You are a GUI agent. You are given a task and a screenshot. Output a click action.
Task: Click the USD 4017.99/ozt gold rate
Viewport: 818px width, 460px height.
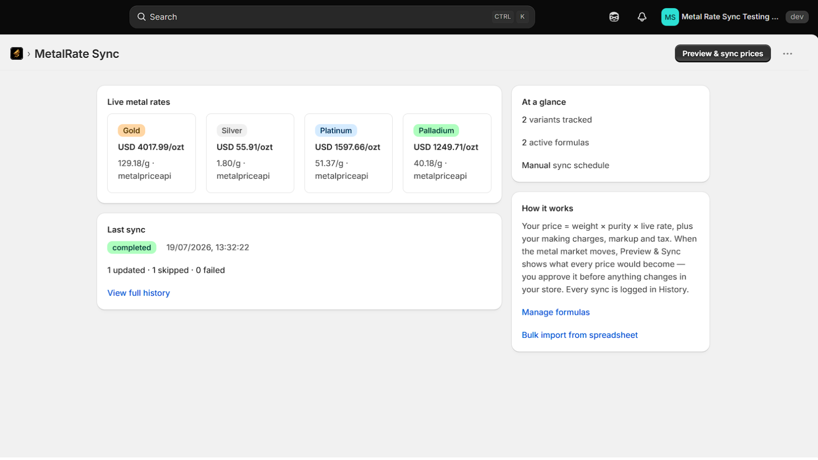click(151, 147)
